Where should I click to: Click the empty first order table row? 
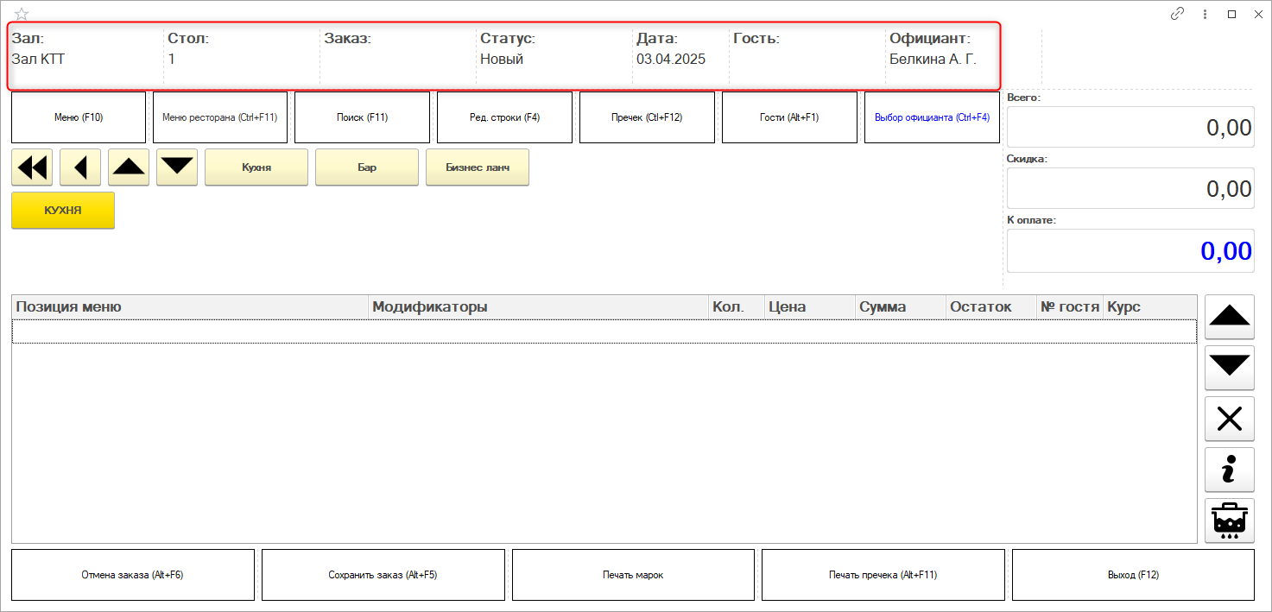coord(604,331)
